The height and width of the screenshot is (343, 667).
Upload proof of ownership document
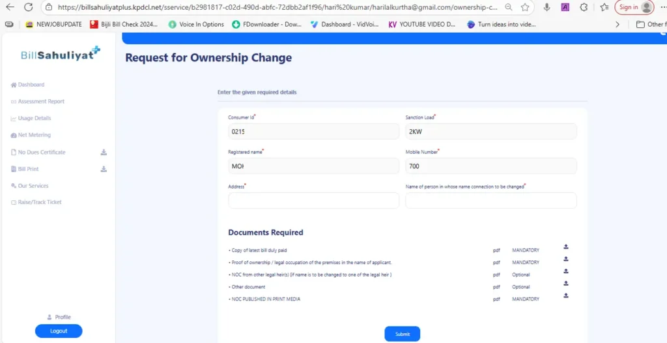pos(566,259)
